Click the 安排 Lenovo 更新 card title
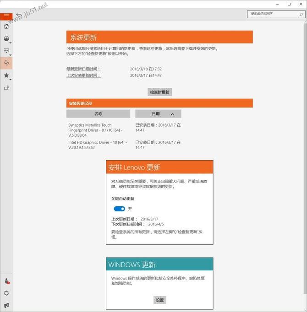The height and width of the screenshot is (312, 307). 134,167
